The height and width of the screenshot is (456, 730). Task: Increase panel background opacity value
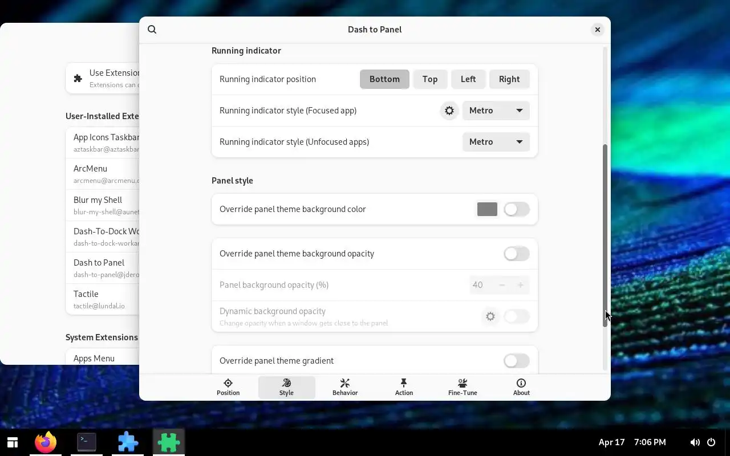point(520,285)
